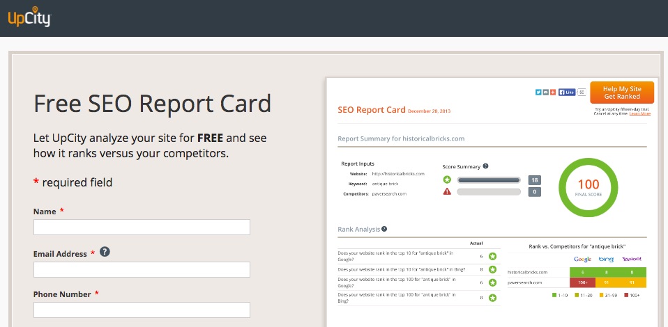Click the Facebook Like button

(567, 92)
